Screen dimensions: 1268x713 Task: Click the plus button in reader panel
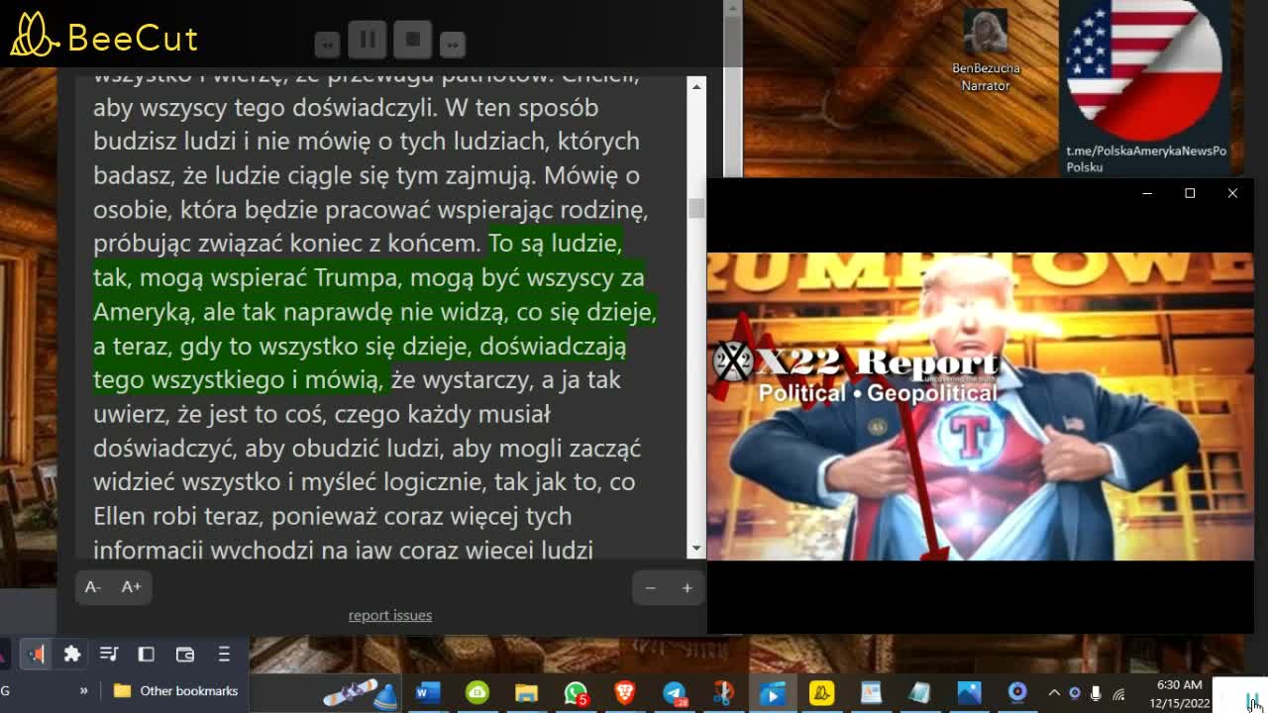(x=687, y=588)
